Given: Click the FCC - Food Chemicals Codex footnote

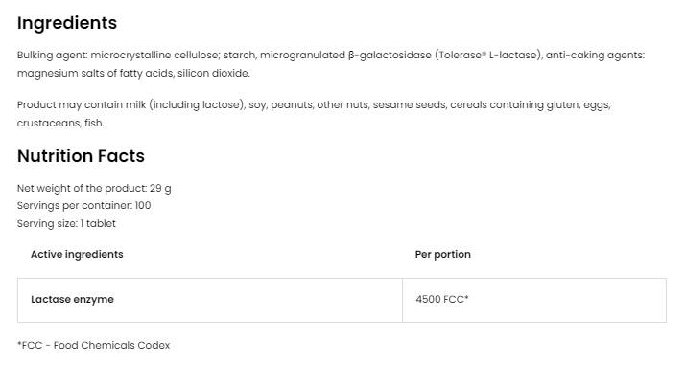Looking at the screenshot, I should tap(93, 345).
